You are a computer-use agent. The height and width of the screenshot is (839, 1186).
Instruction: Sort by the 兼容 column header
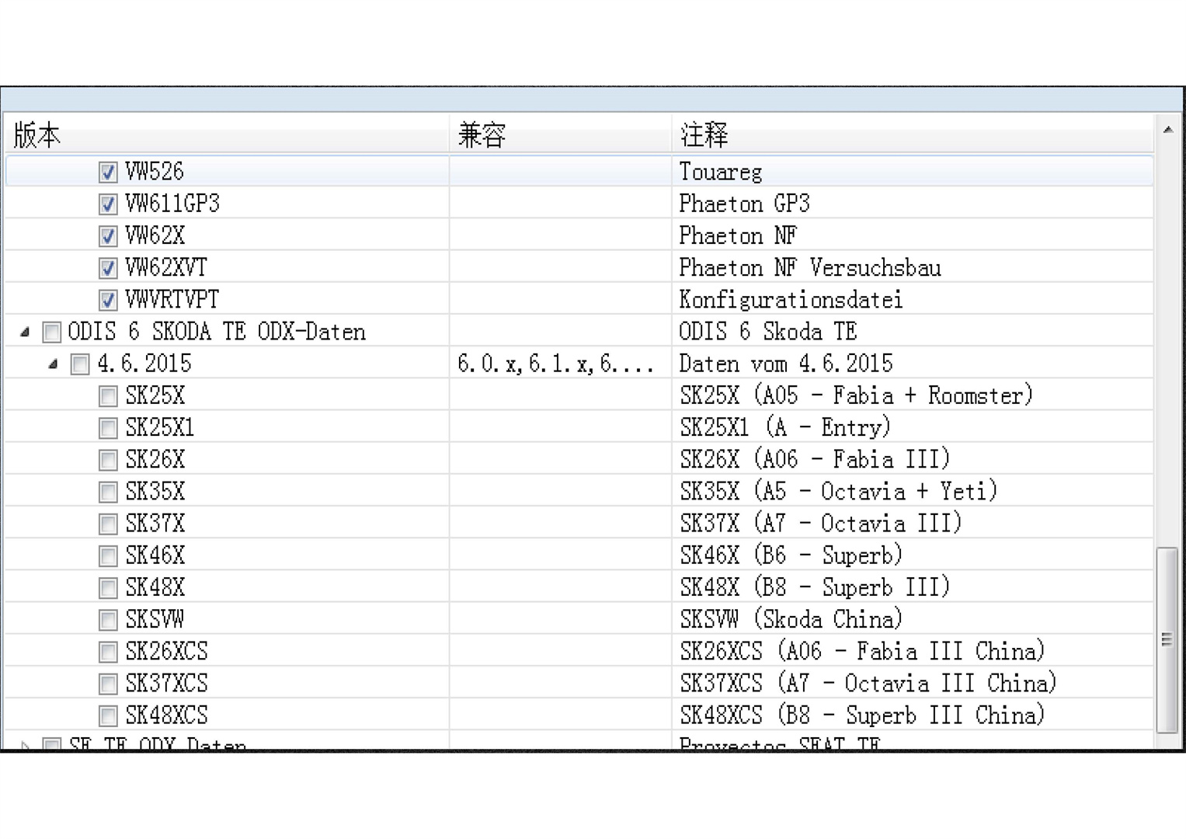click(x=560, y=134)
